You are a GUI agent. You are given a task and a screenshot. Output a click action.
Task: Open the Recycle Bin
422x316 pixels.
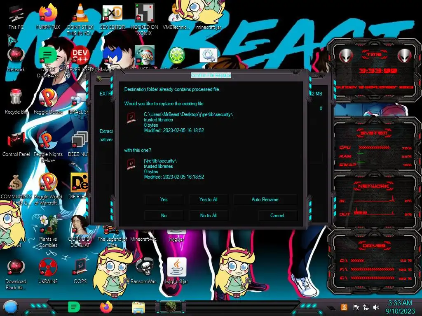[16, 102]
